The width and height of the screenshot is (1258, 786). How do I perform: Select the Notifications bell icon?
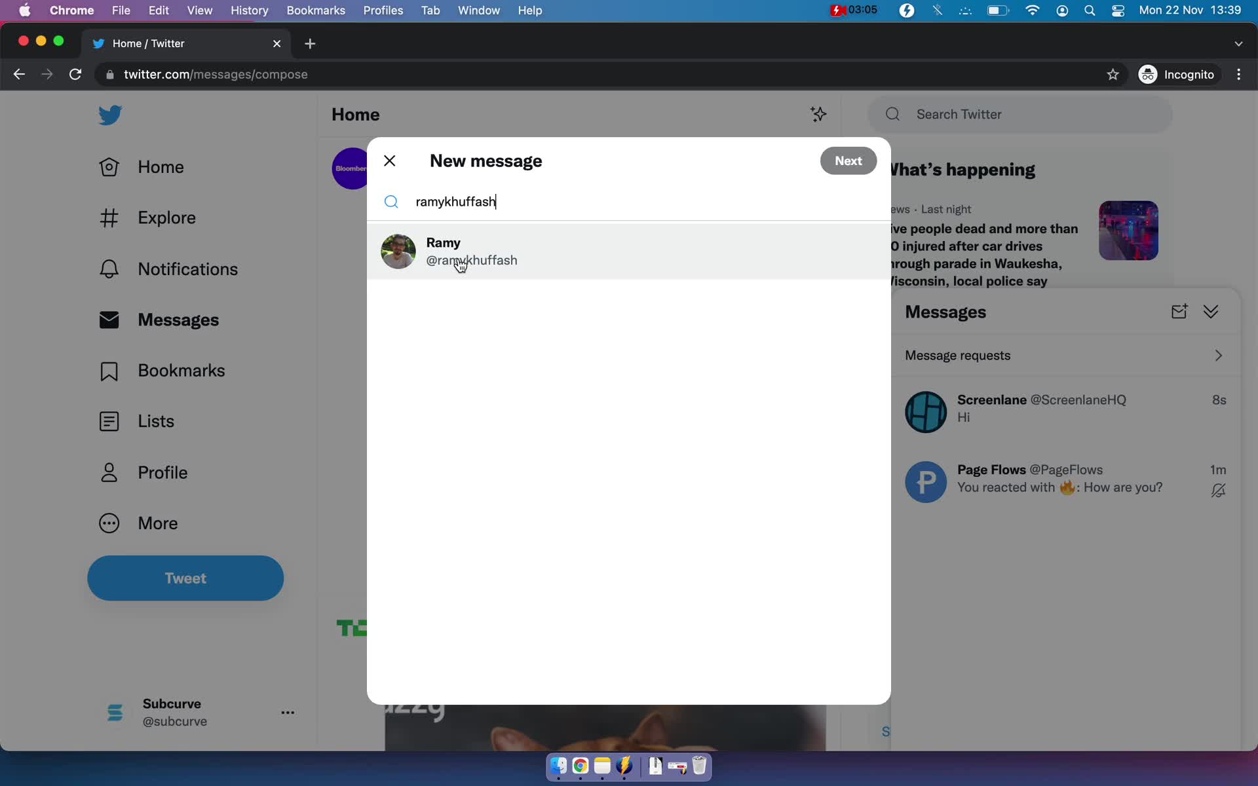[x=109, y=268]
